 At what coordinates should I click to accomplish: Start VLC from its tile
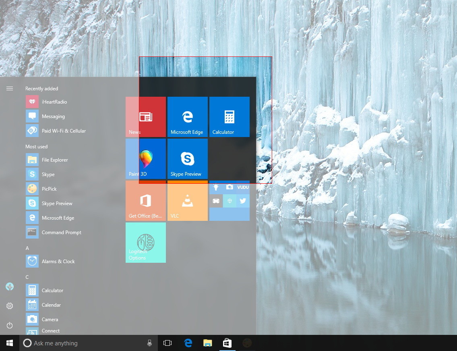click(187, 200)
